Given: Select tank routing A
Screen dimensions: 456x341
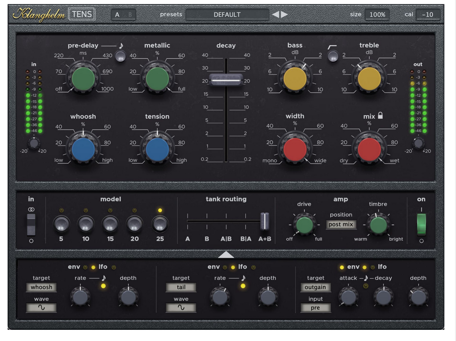Looking at the screenshot, I should click(x=188, y=239).
